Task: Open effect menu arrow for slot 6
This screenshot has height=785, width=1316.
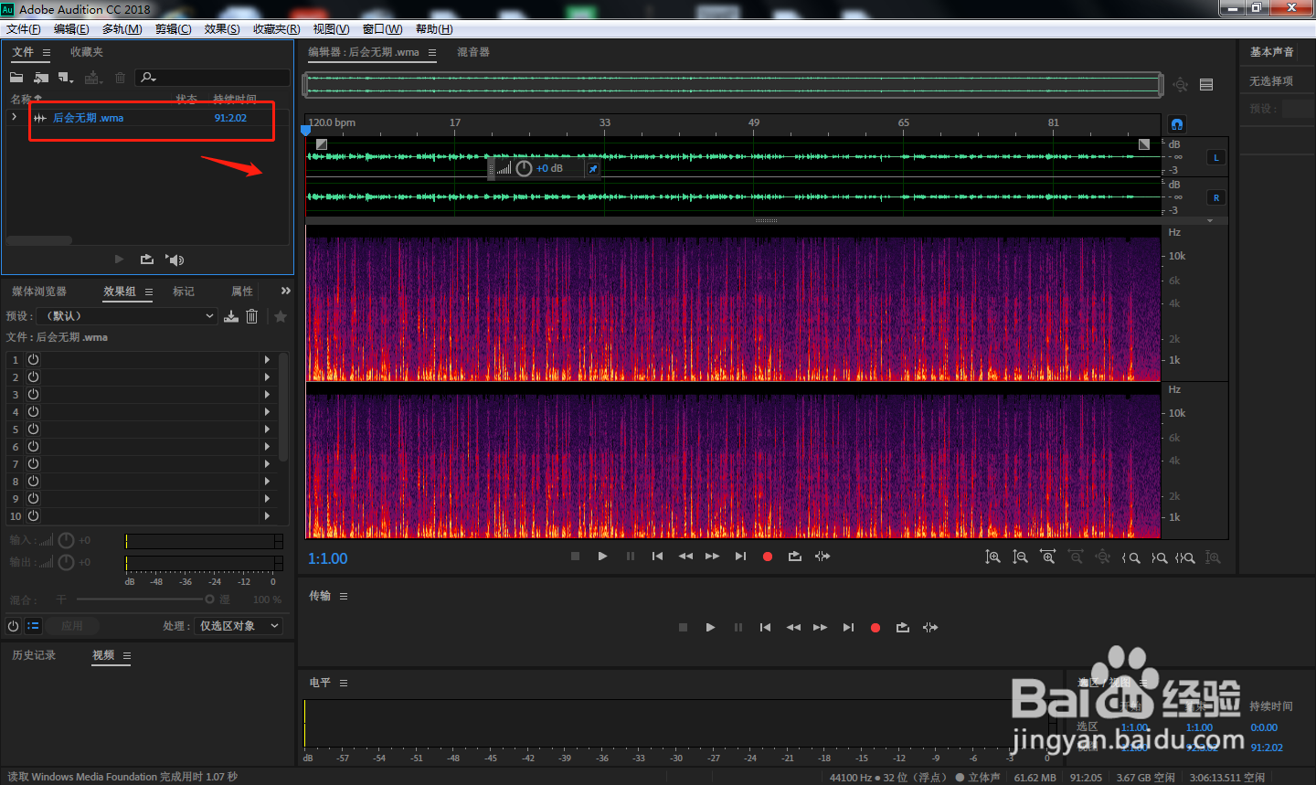Action: coord(267,447)
